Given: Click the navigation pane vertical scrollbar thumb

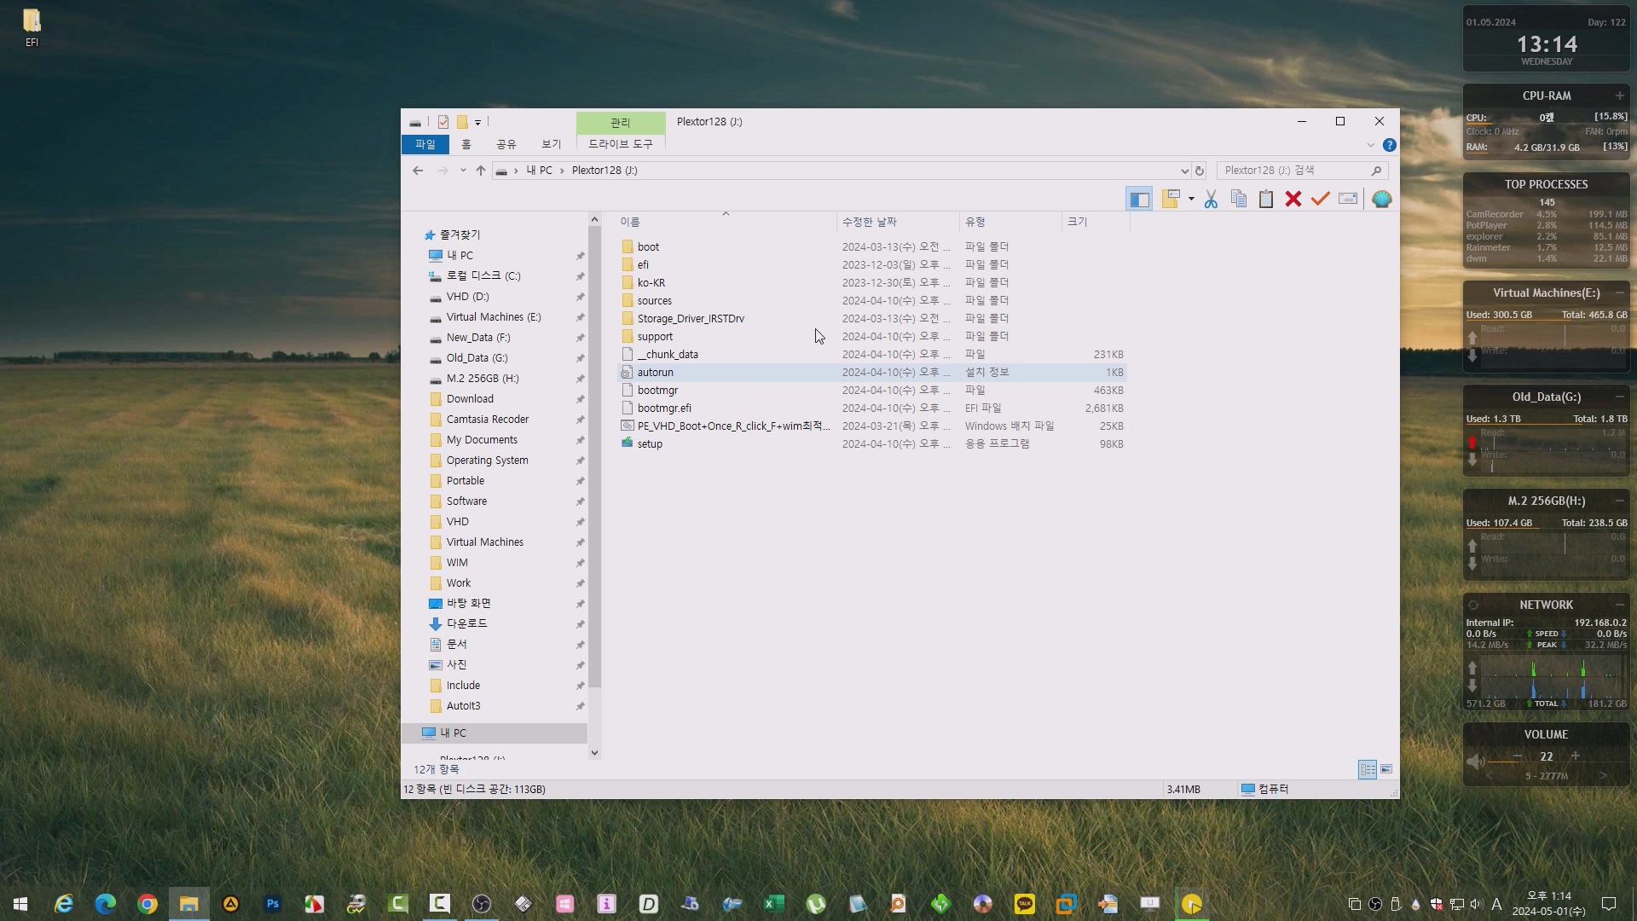Looking at the screenshot, I should pos(594,457).
